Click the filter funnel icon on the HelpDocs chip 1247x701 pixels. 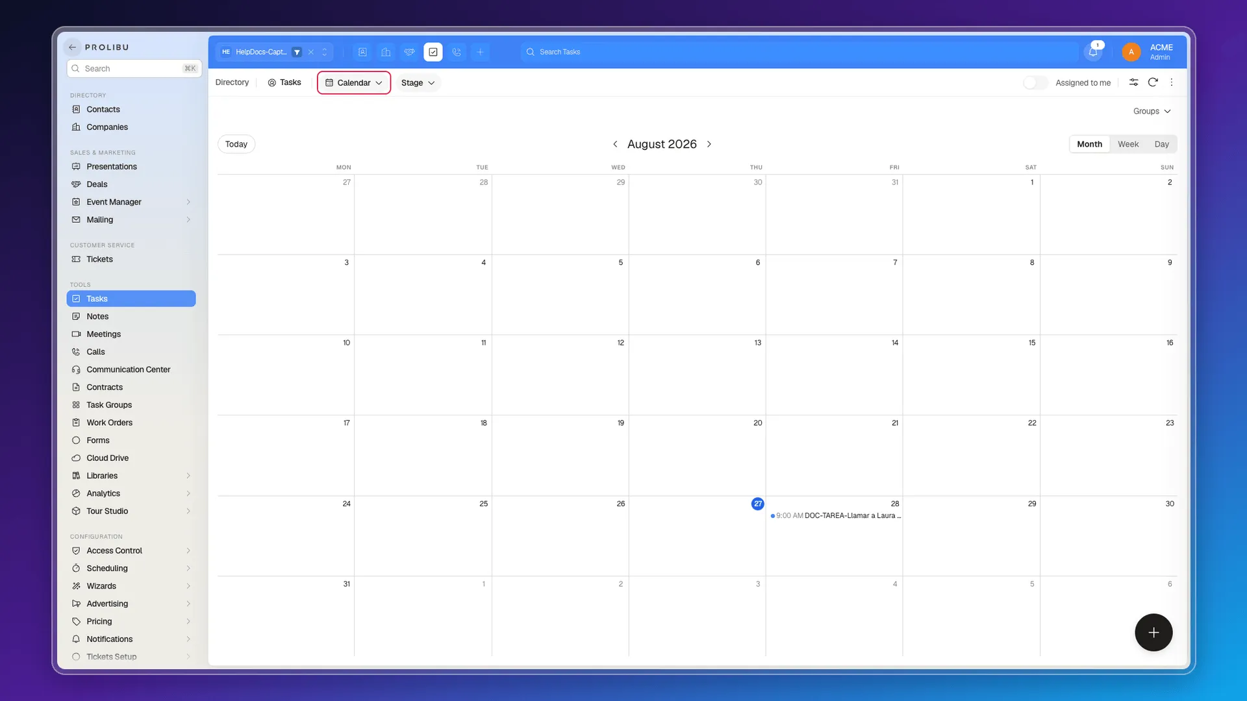pyautogui.click(x=297, y=52)
